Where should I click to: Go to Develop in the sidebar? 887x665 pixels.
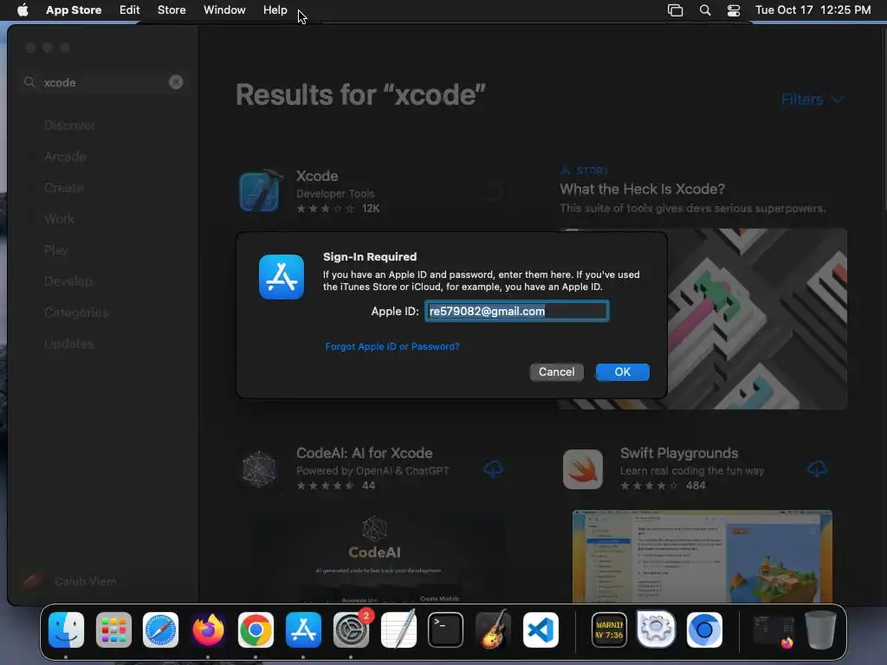68,281
